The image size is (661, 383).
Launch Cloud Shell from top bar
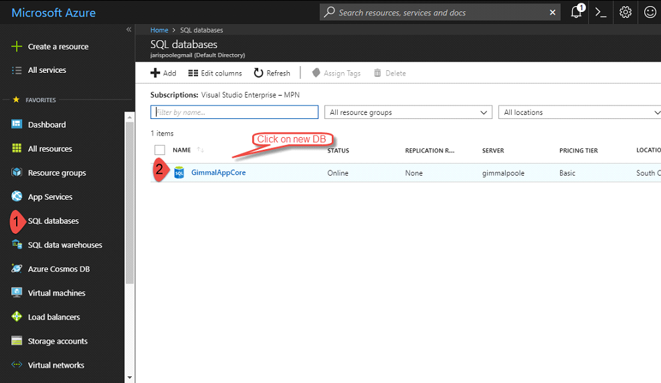601,12
